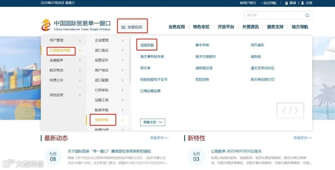This screenshot has height=170, width=335.
Task: Open the 全部应用 hamburger menu
Action: click(132, 27)
